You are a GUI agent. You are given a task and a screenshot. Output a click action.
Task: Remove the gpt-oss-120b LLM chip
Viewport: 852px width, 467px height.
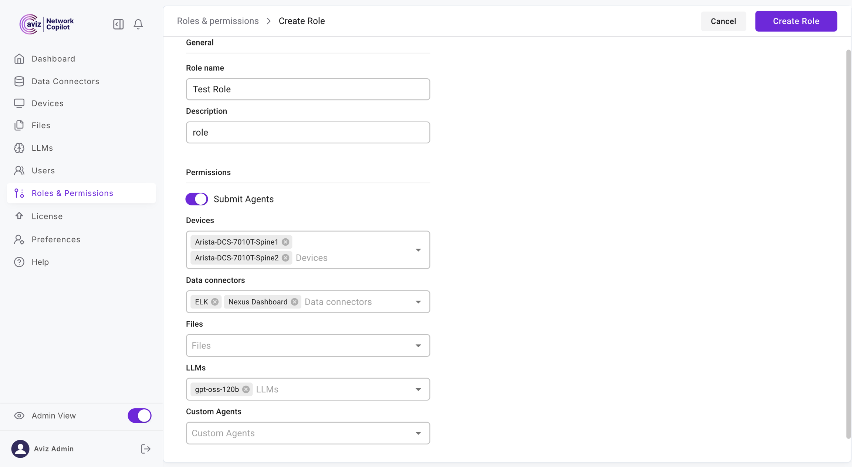tap(246, 389)
